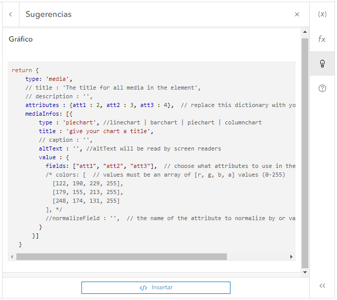Click the Insertar button

tap(156, 288)
